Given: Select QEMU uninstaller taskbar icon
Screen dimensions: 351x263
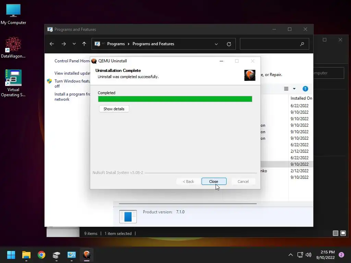Looking at the screenshot, I should [x=87, y=255].
